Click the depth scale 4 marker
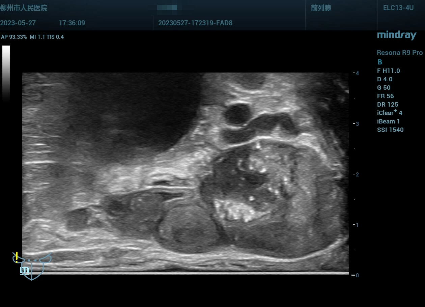This screenshot has height=307, width=425. pos(357,73)
